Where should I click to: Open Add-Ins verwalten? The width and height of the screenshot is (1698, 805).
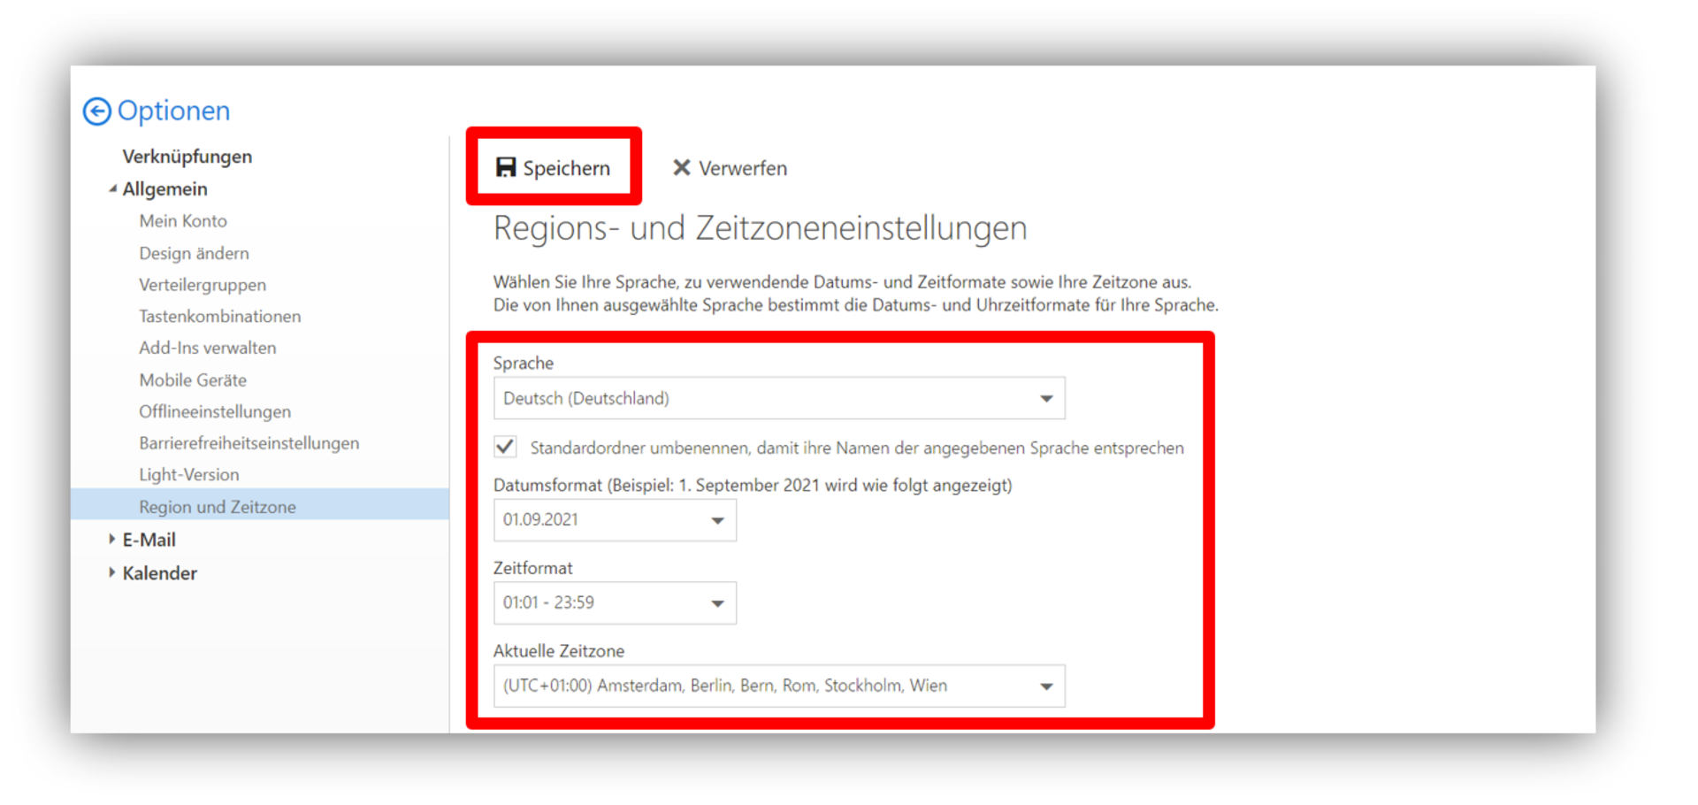click(x=207, y=349)
